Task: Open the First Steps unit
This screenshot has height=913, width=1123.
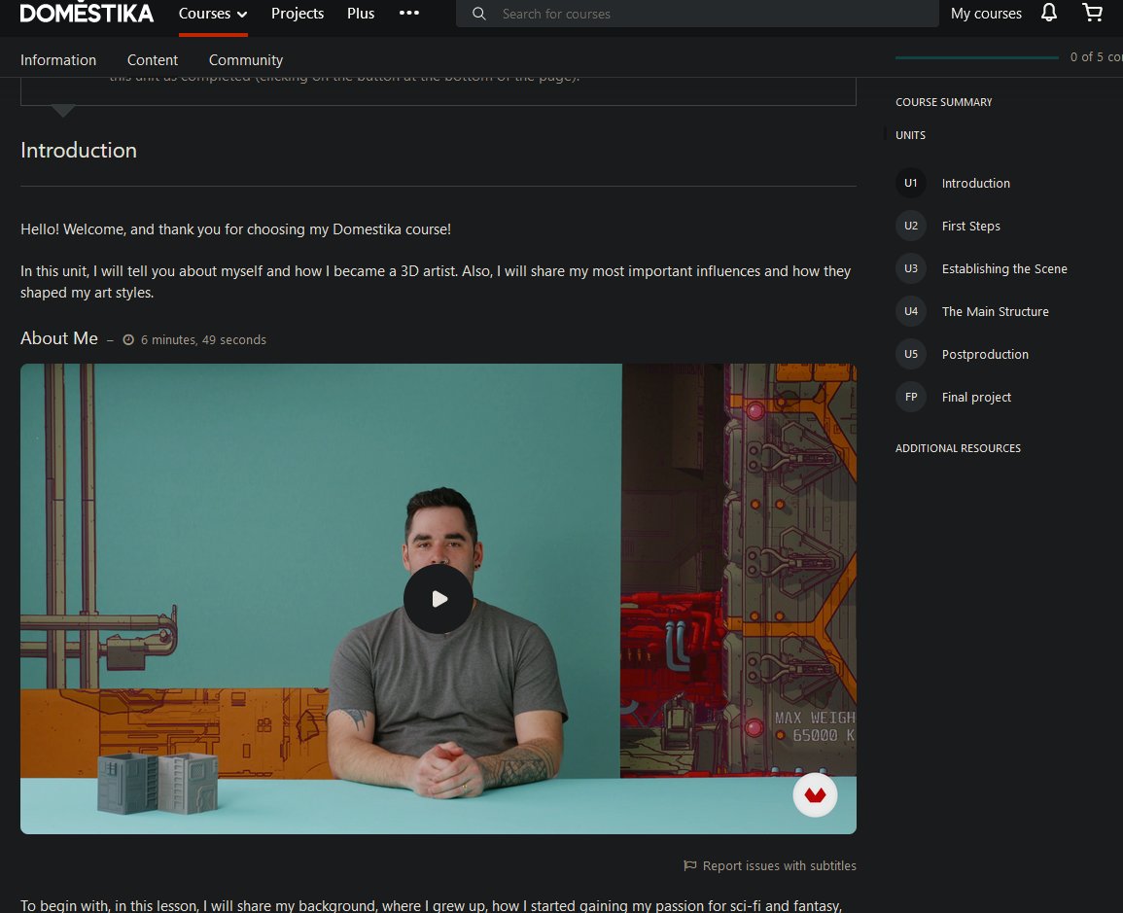Action: click(x=970, y=227)
